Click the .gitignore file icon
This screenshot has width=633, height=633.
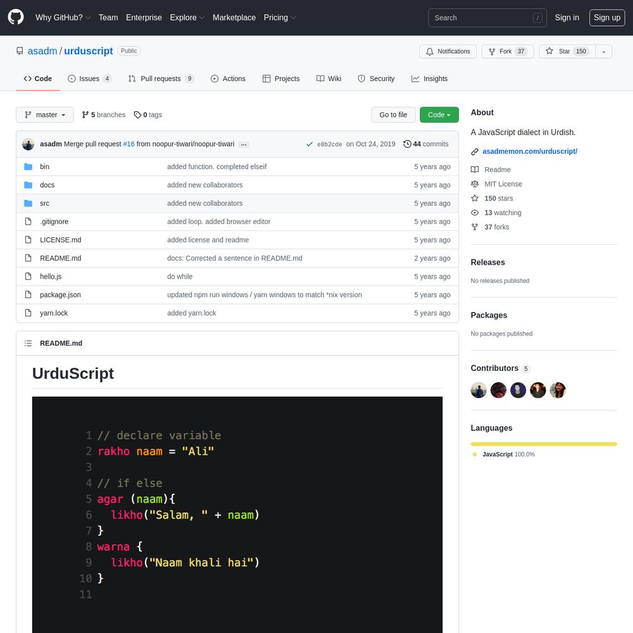point(28,221)
